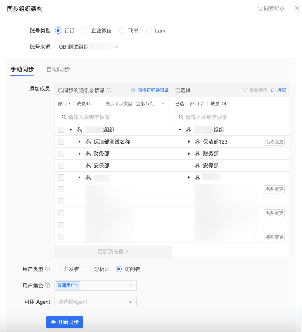Click the 更新到右侧 button
This screenshot has height=332, width=302.
pos(113,252)
